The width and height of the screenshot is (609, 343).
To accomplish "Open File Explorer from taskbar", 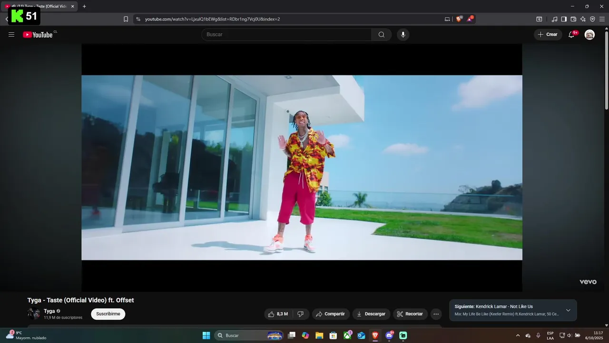I will (x=319, y=335).
